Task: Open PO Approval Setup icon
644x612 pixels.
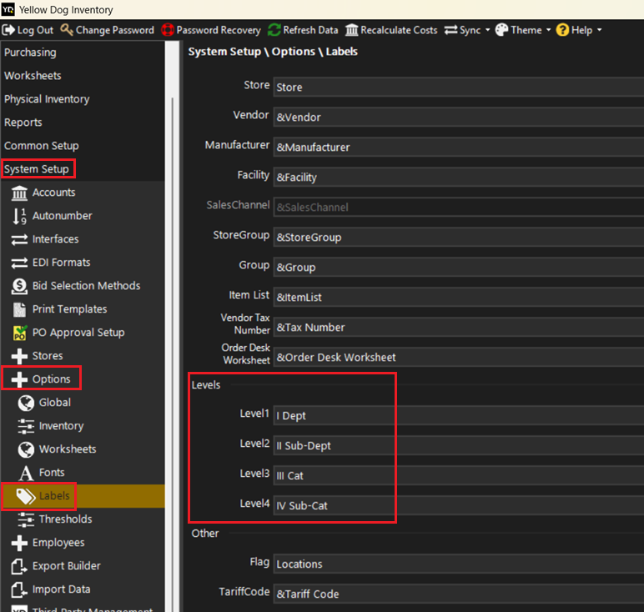Action: [x=19, y=333]
